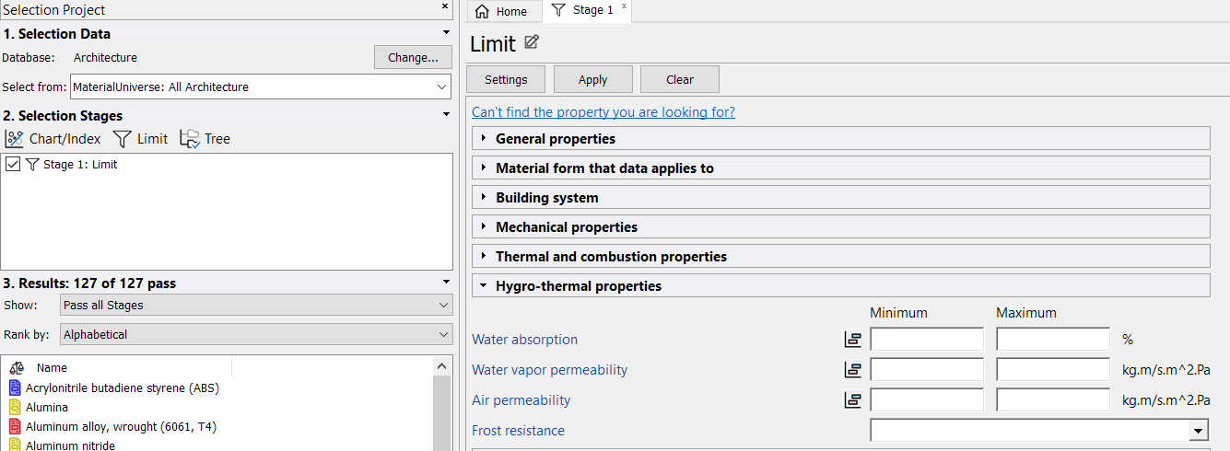Open the 'Can't find the property' link

[x=603, y=112]
